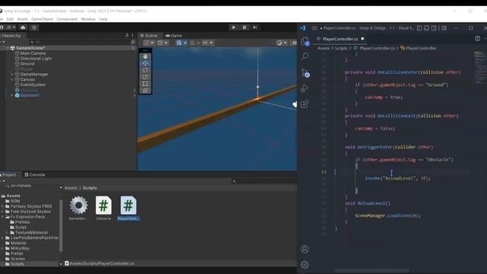Image resolution: width=487 pixels, height=274 pixels.
Task: Select the PlayerController script asset
Action: (x=129, y=208)
